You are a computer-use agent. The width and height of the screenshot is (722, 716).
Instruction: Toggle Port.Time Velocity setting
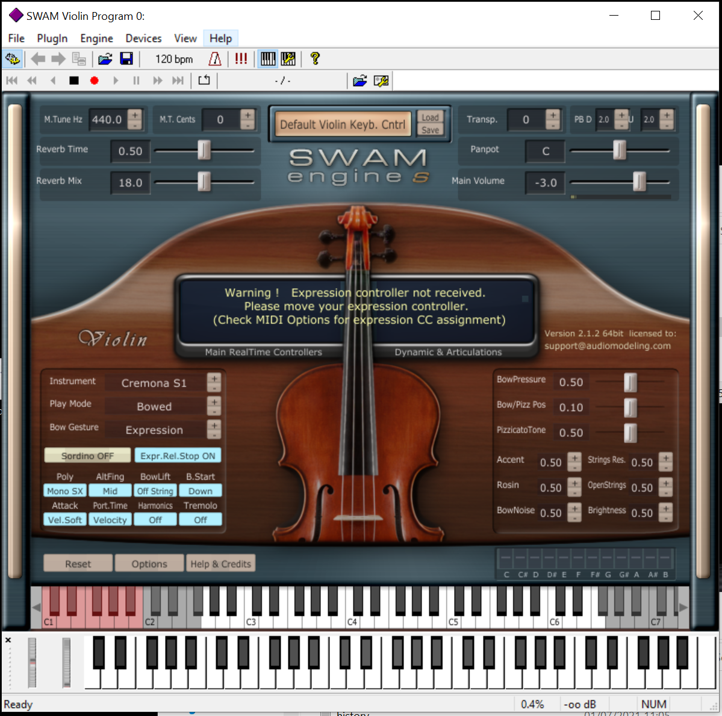[110, 519]
